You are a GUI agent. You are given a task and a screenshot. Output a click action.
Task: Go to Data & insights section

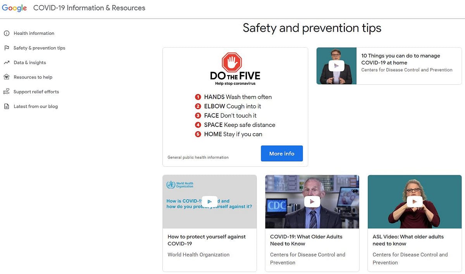pos(30,63)
